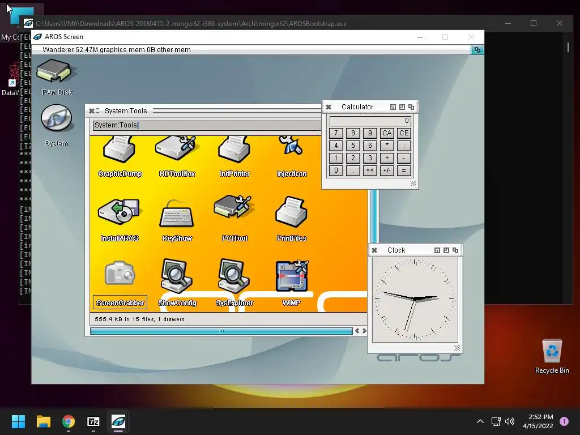580x435 pixels.
Task: Click the Calculator depth gadget
Action: pyautogui.click(x=411, y=107)
